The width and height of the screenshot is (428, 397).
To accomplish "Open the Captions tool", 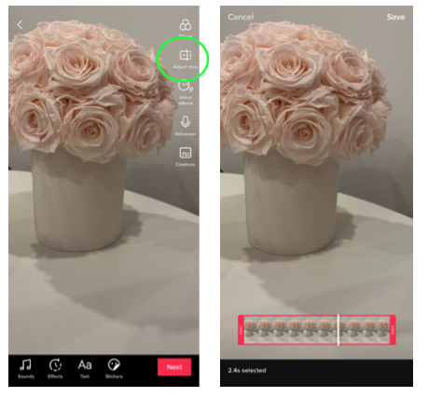I will coord(186,157).
